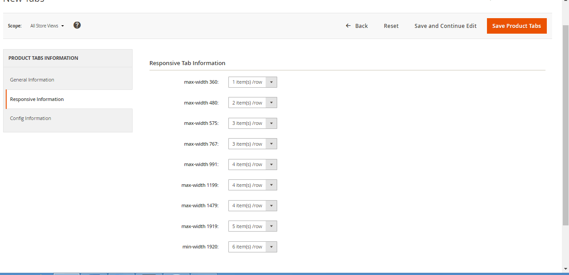
Task: Go back using the Back arrow
Action: tap(357, 26)
